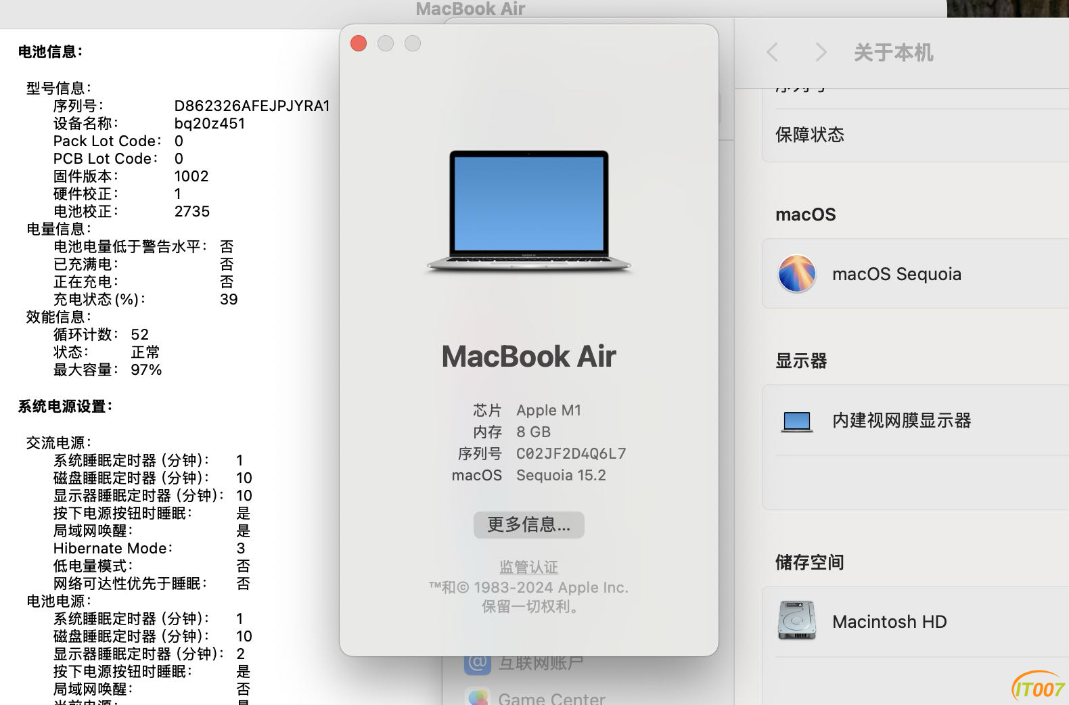Image resolution: width=1069 pixels, height=705 pixels.
Task: Select Sequoia 15.2 version text
Action: coord(561,475)
